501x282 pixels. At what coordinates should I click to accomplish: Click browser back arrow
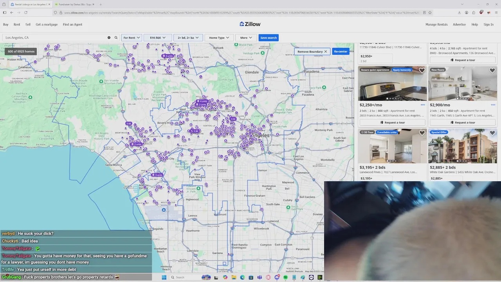coord(12,13)
